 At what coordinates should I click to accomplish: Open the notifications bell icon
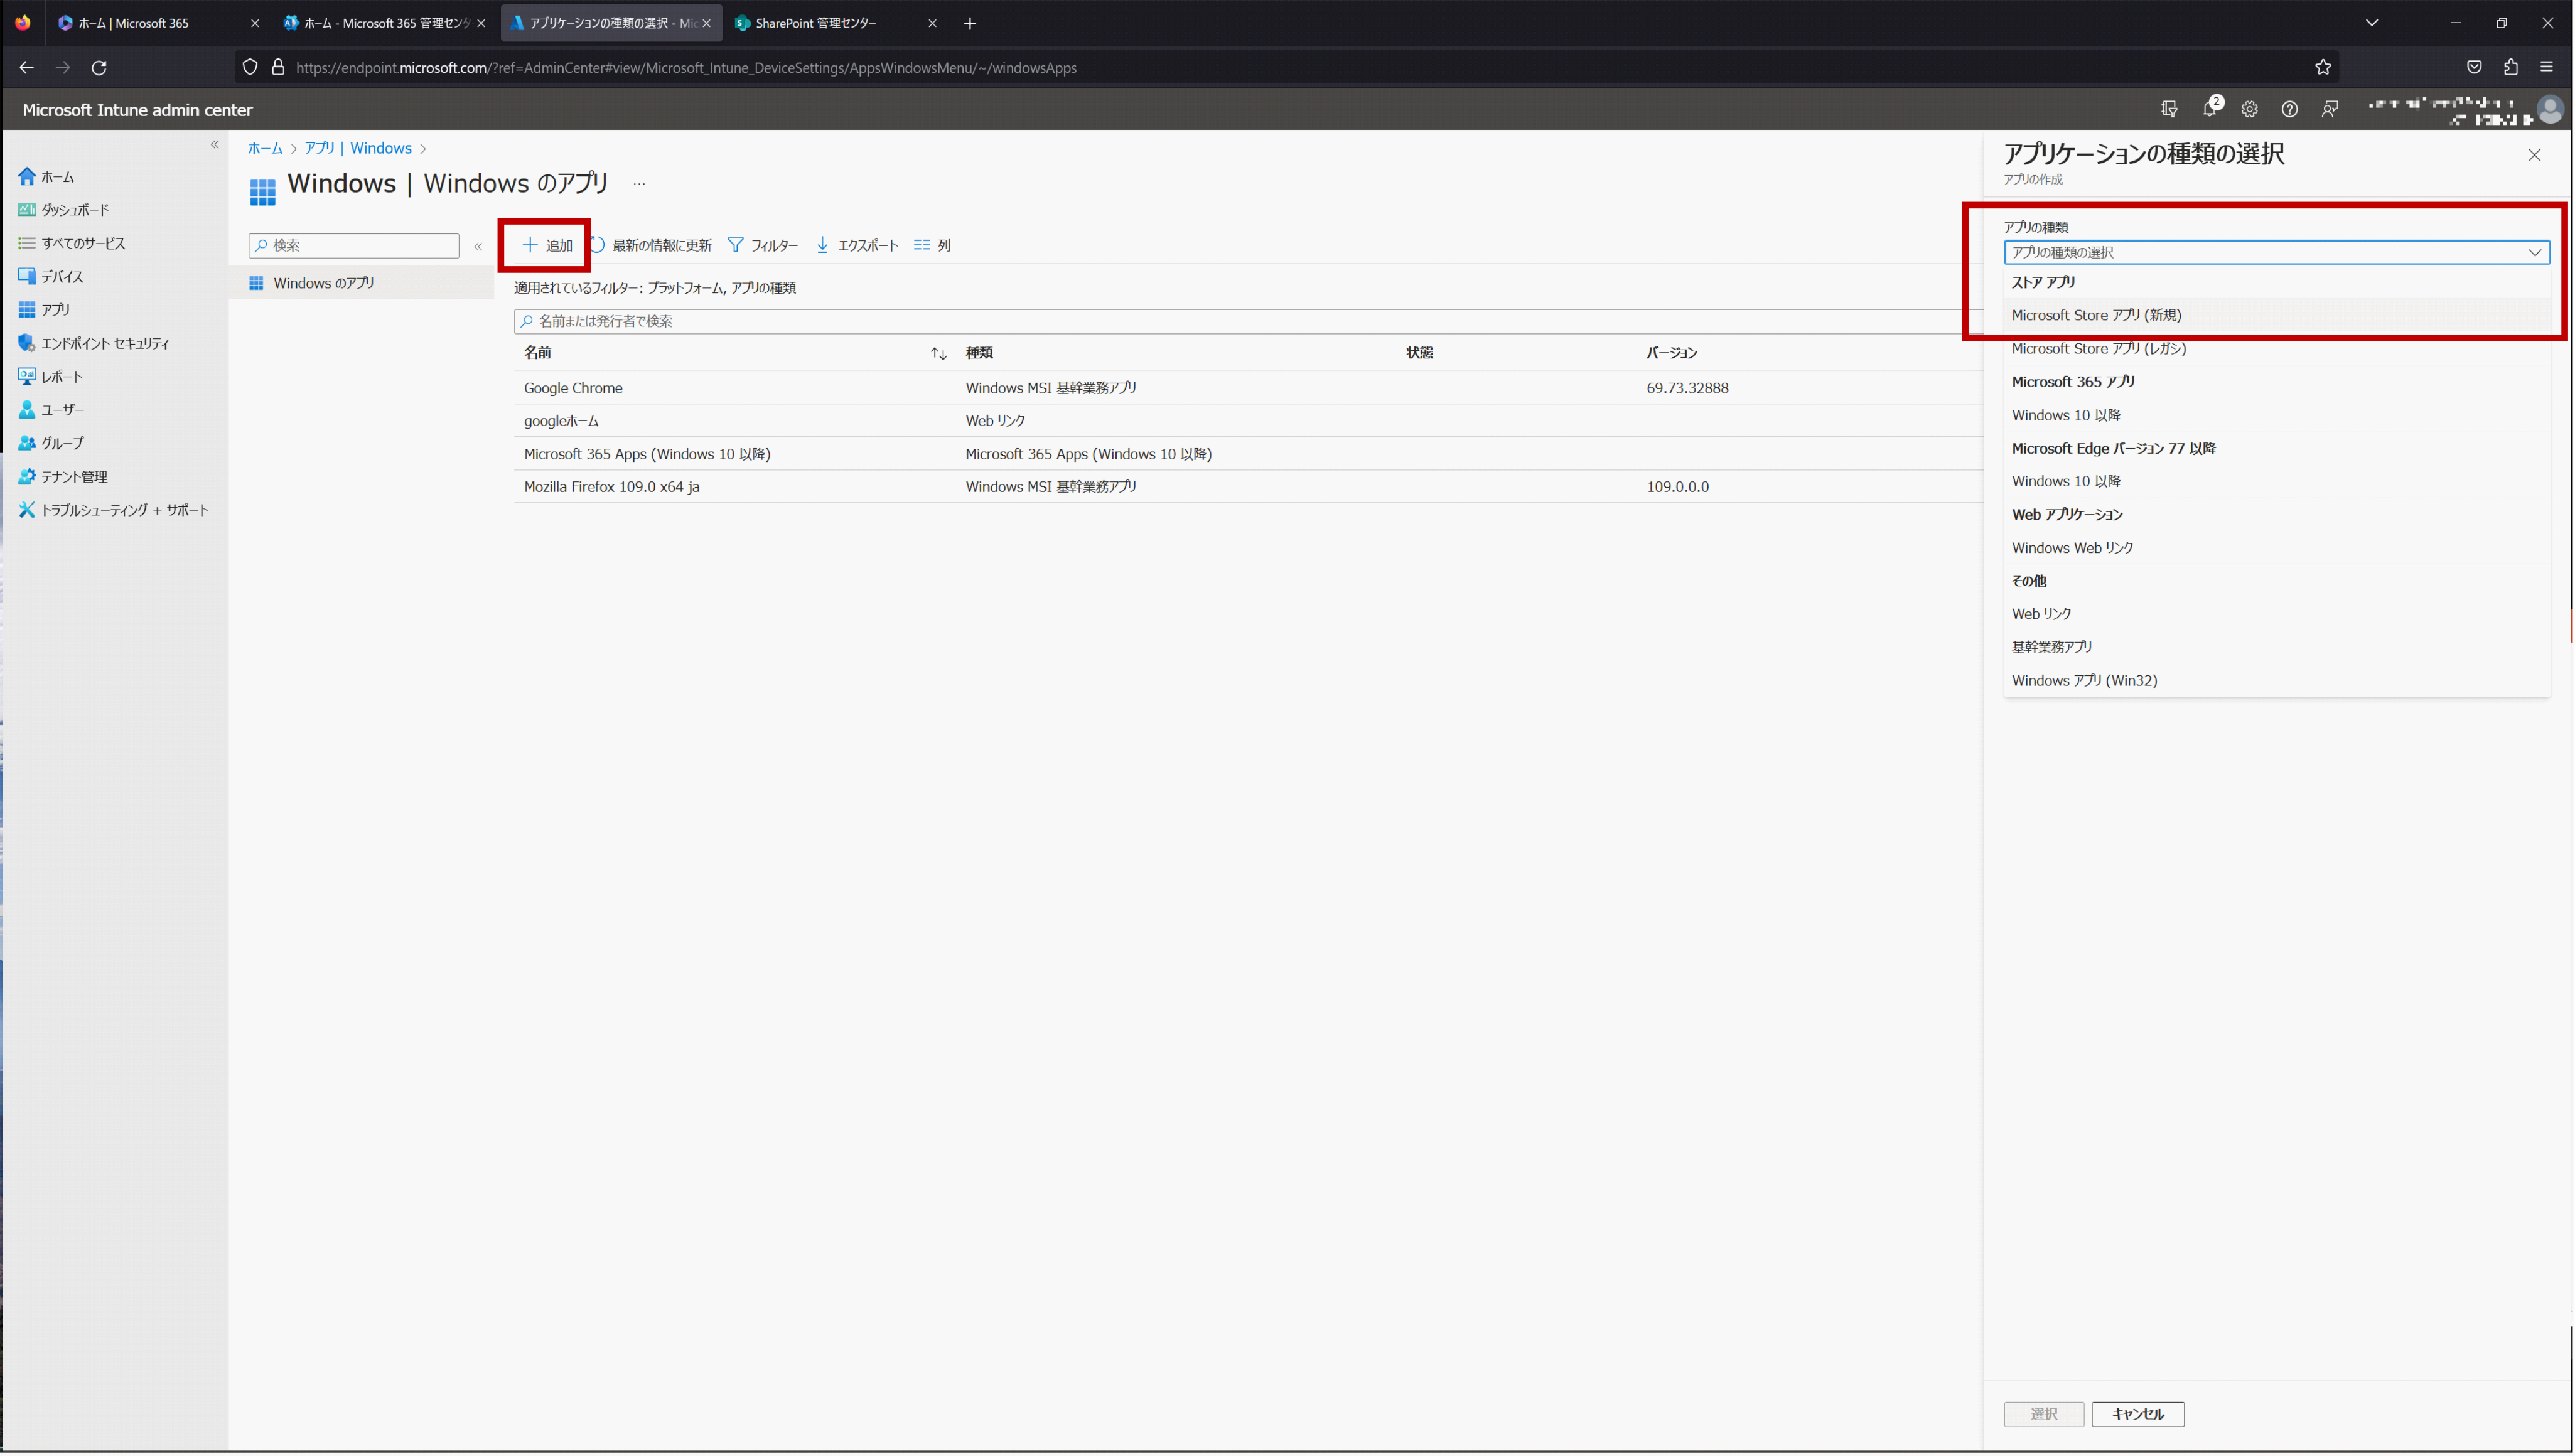2211,108
